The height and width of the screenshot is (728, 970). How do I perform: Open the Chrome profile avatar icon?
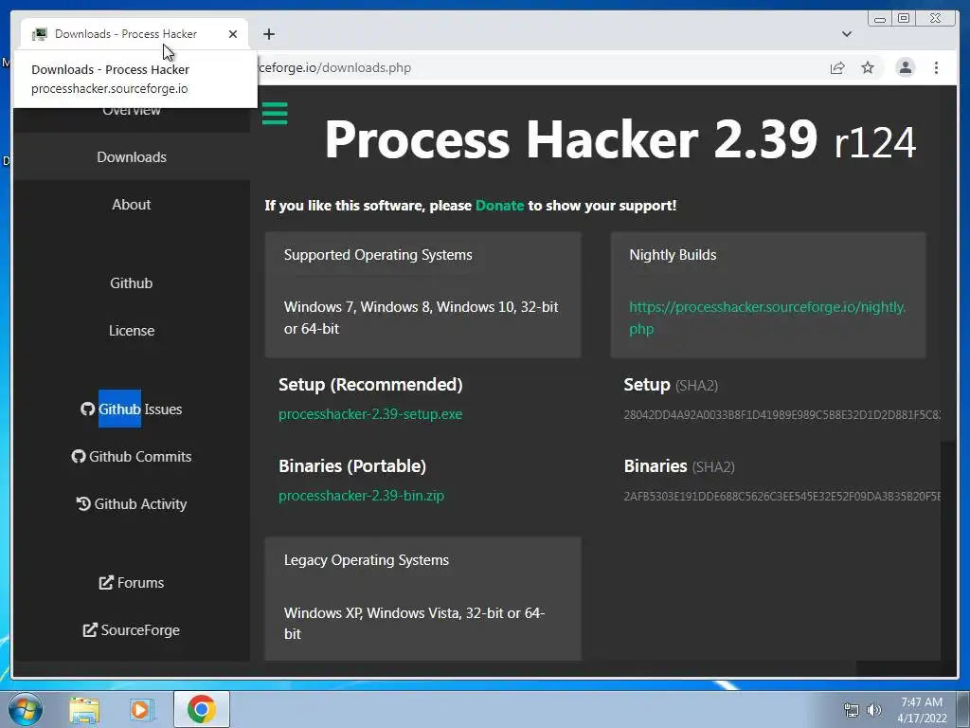[x=905, y=67]
